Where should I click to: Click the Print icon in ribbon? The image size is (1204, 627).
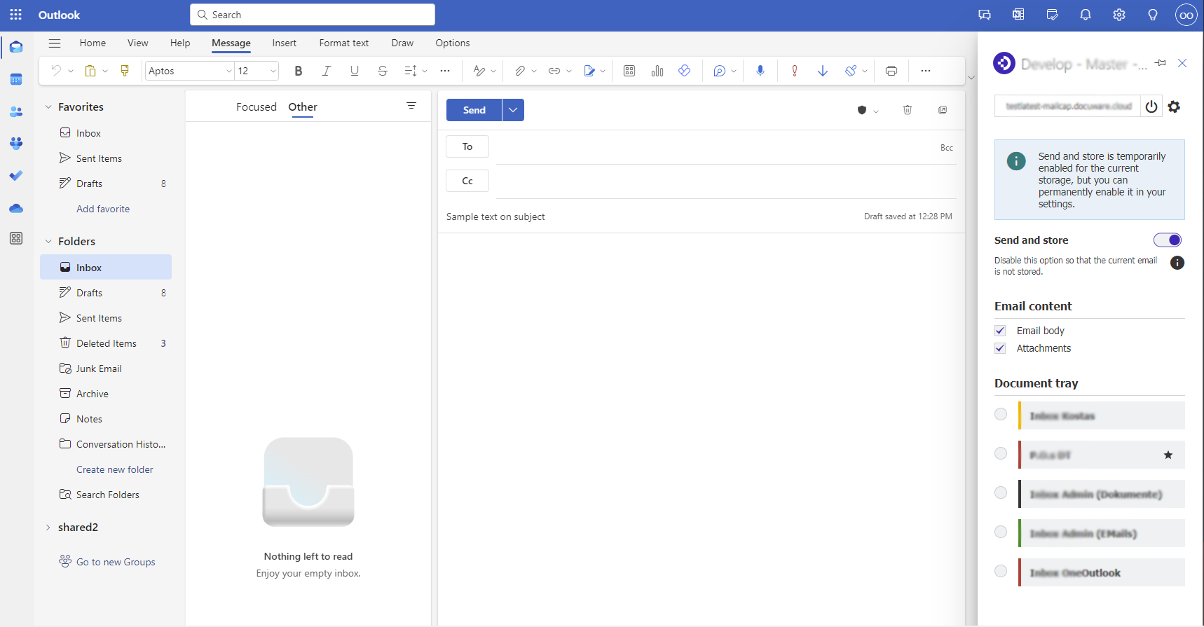891,71
